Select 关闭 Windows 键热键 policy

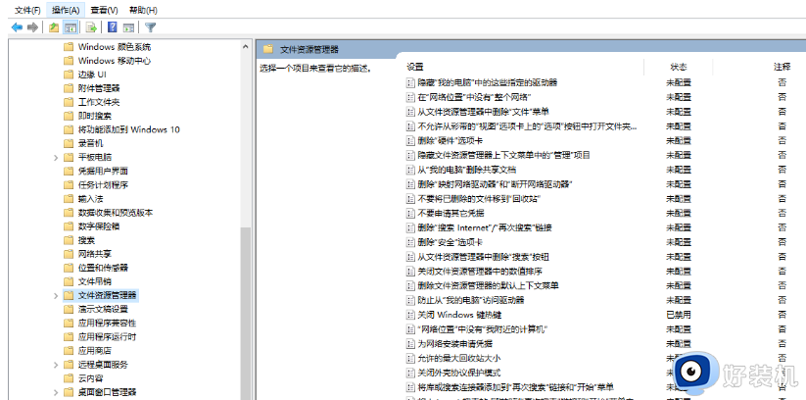453,315
